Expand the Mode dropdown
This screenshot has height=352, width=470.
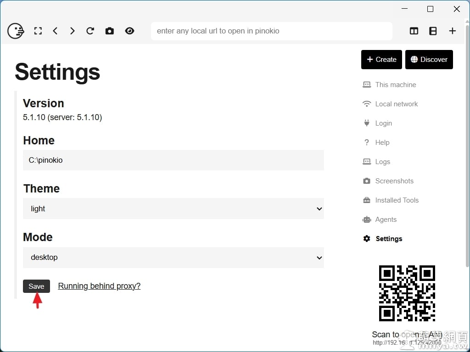pos(173,258)
